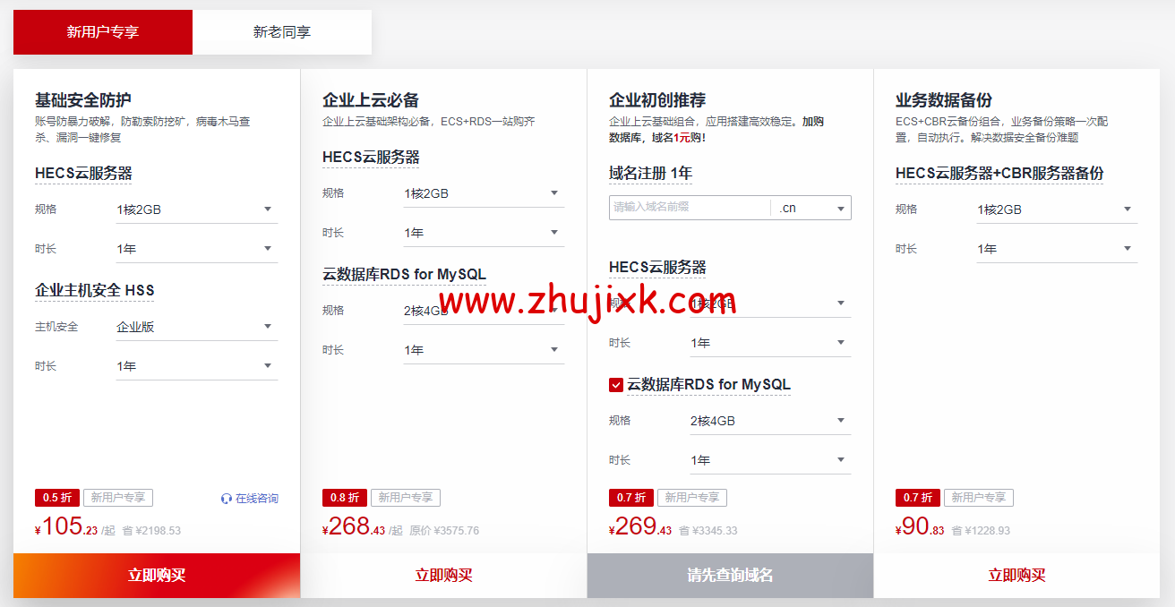Click the 0.5折 discount badge

click(x=56, y=497)
